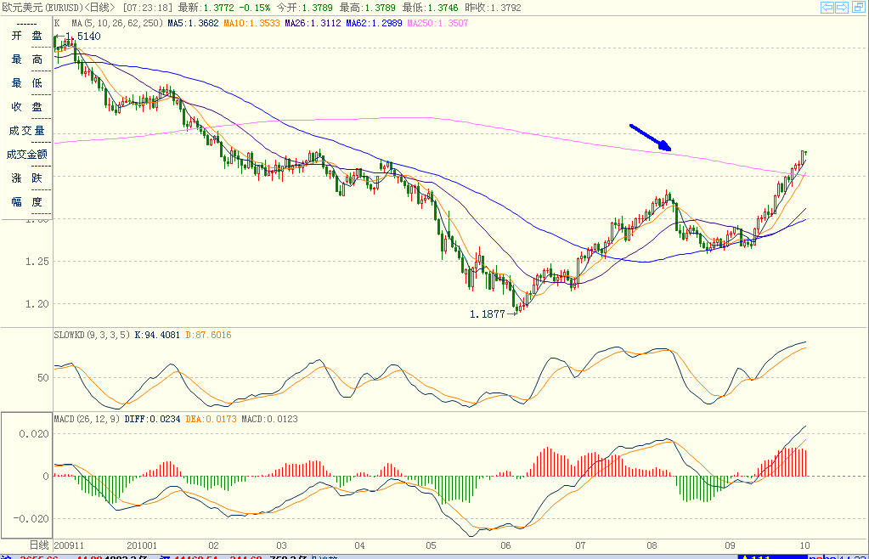Click month 03 on the date axis

[281, 545]
